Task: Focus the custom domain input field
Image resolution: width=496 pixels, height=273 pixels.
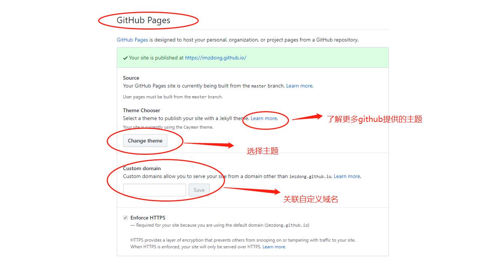Action: click(x=155, y=190)
